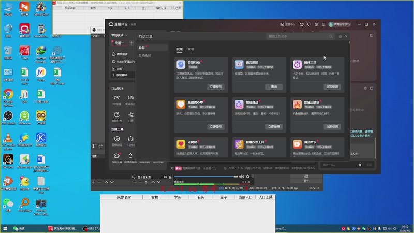
Task: Click 立即使用 on the 感恩的心 card
Action: [216, 127]
